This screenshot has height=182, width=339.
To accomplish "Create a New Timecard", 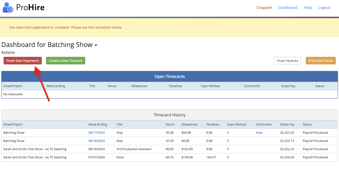I will 65,61.
